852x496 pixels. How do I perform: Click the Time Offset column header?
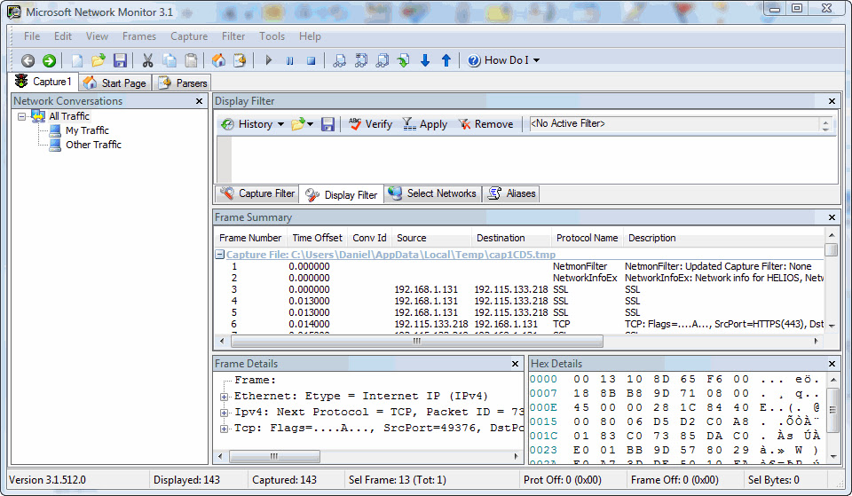(x=318, y=238)
